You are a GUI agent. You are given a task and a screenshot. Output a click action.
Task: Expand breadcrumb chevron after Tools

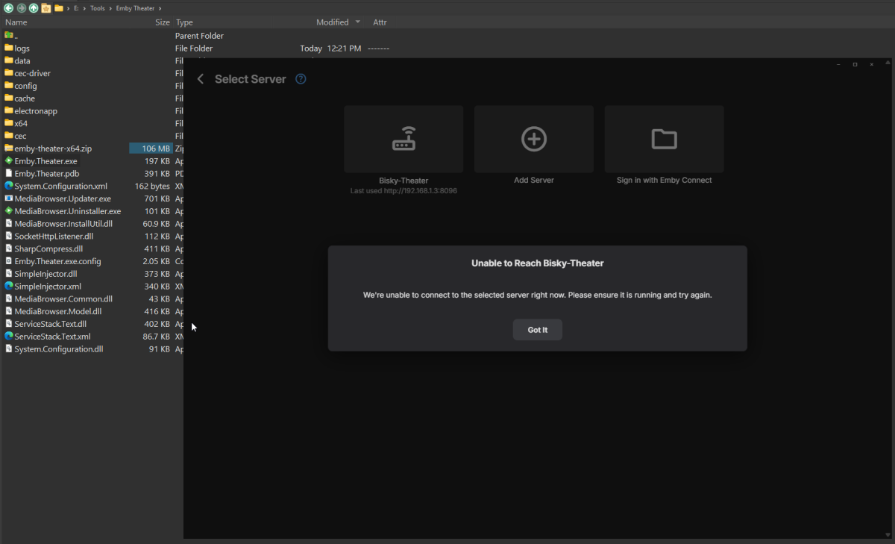click(x=110, y=8)
